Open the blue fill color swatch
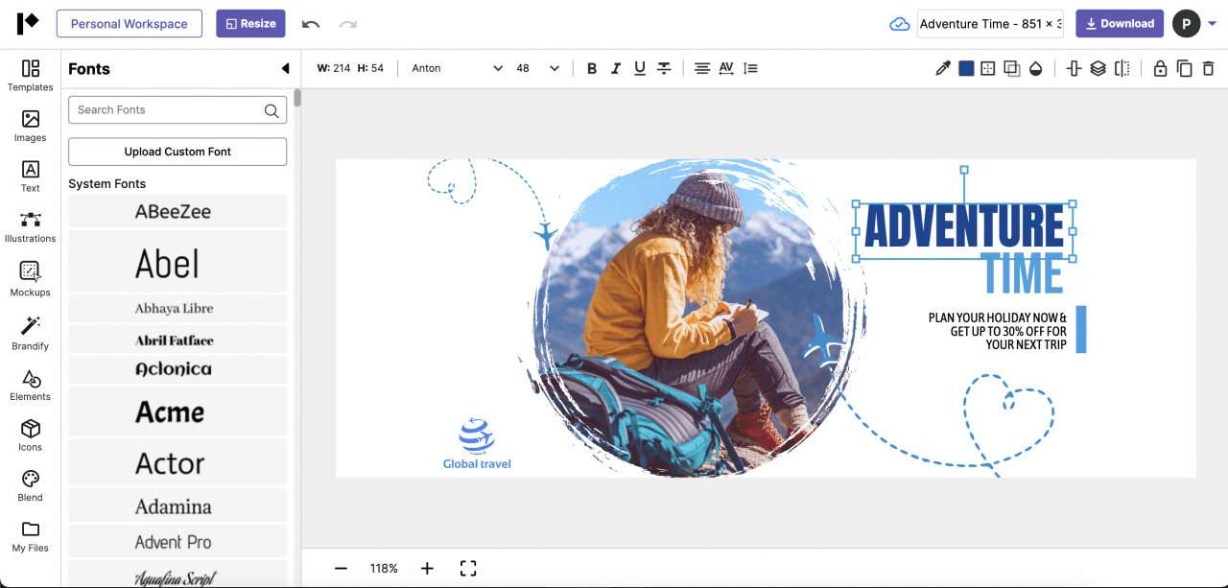The height and width of the screenshot is (588, 1228). click(965, 68)
